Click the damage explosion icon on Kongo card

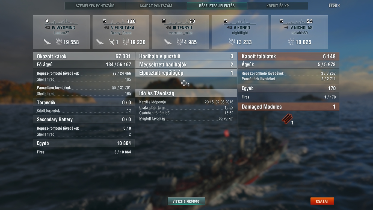click(232, 42)
